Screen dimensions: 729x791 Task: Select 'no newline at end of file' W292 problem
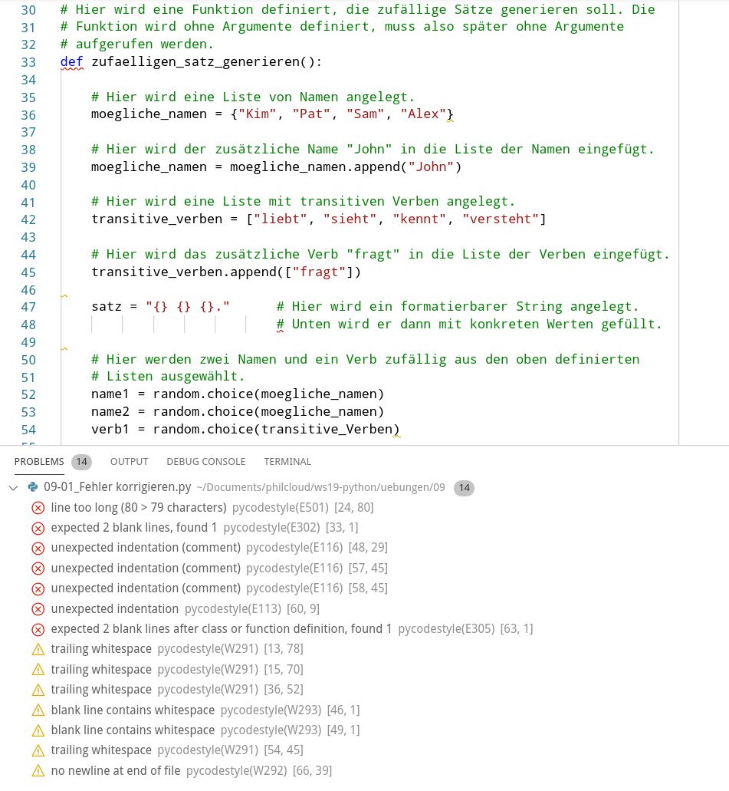pos(116,771)
